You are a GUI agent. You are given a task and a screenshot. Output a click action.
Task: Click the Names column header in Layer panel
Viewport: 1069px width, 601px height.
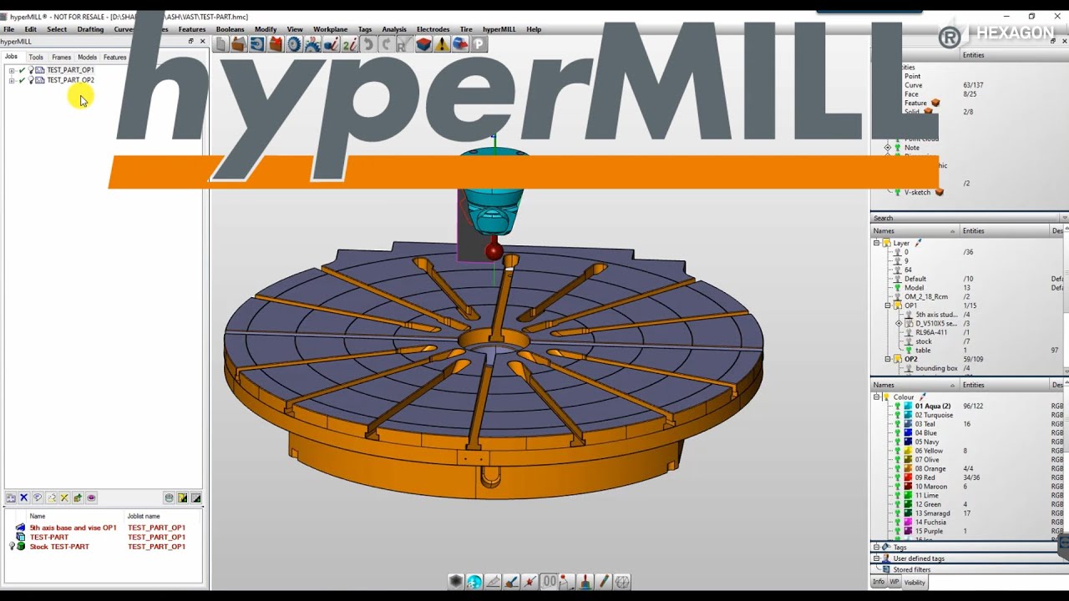(914, 231)
